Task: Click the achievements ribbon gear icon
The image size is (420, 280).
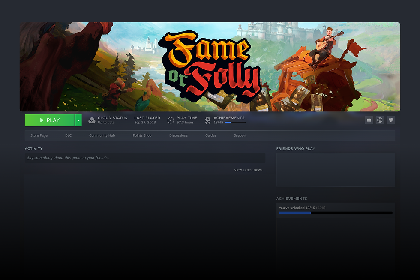Action: pos(207,120)
